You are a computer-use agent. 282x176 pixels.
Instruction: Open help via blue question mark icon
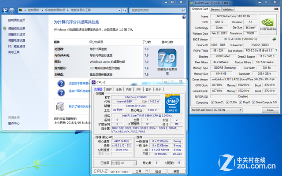(x=184, y=17)
